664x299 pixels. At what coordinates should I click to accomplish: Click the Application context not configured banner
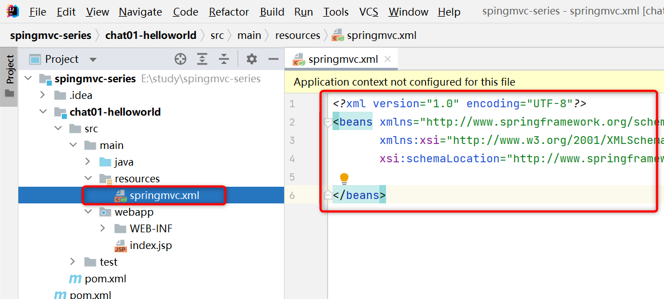pos(474,82)
